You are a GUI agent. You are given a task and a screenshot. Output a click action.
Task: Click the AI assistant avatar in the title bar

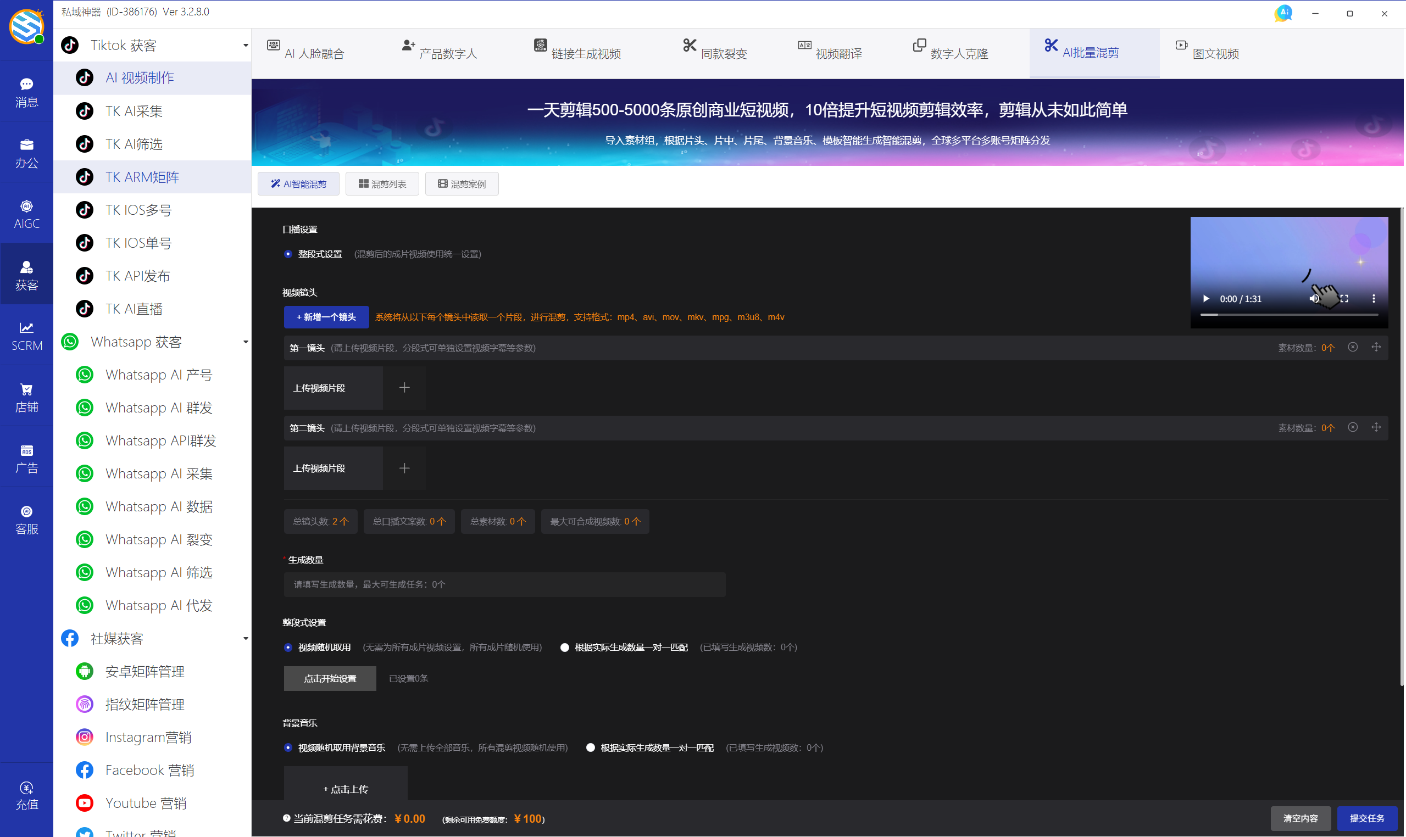[1283, 13]
